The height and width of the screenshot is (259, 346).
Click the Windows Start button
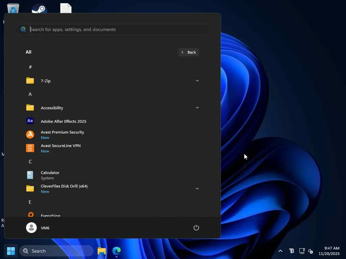tap(11, 251)
